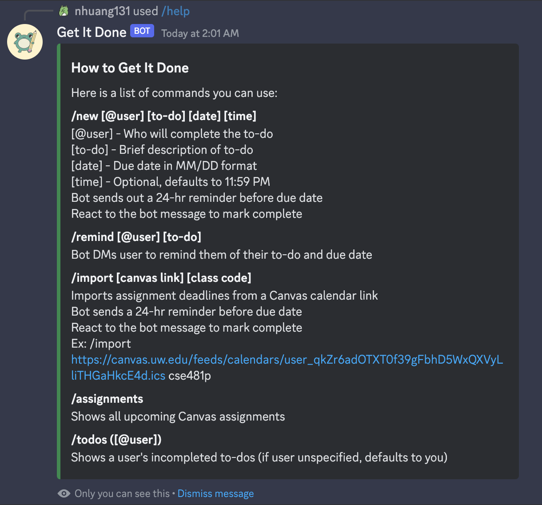Click the Only you can see this text

pos(122,493)
